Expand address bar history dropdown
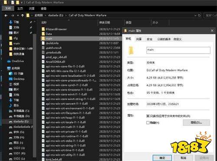This screenshot has width=217, height=161. [195, 15]
